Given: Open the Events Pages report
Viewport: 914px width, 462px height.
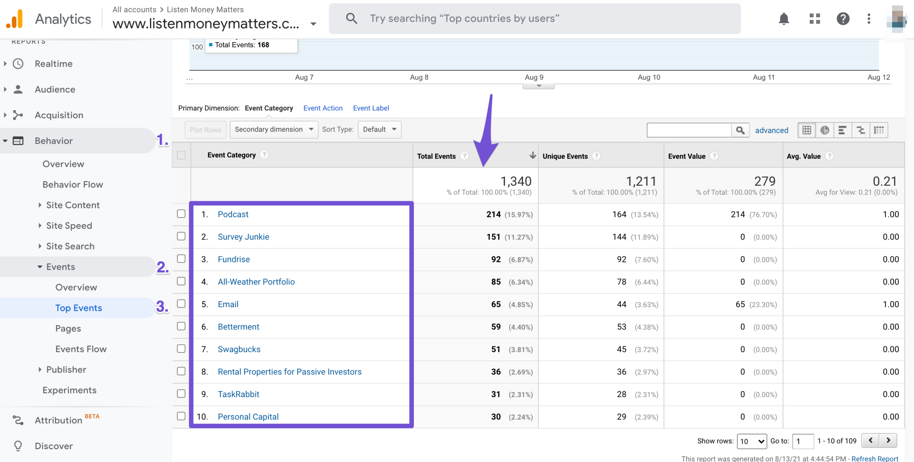Looking at the screenshot, I should click(x=68, y=329).
